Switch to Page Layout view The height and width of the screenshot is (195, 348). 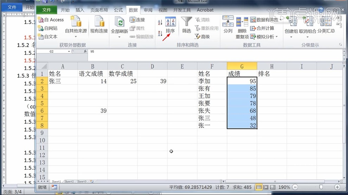tap(266, 187)
